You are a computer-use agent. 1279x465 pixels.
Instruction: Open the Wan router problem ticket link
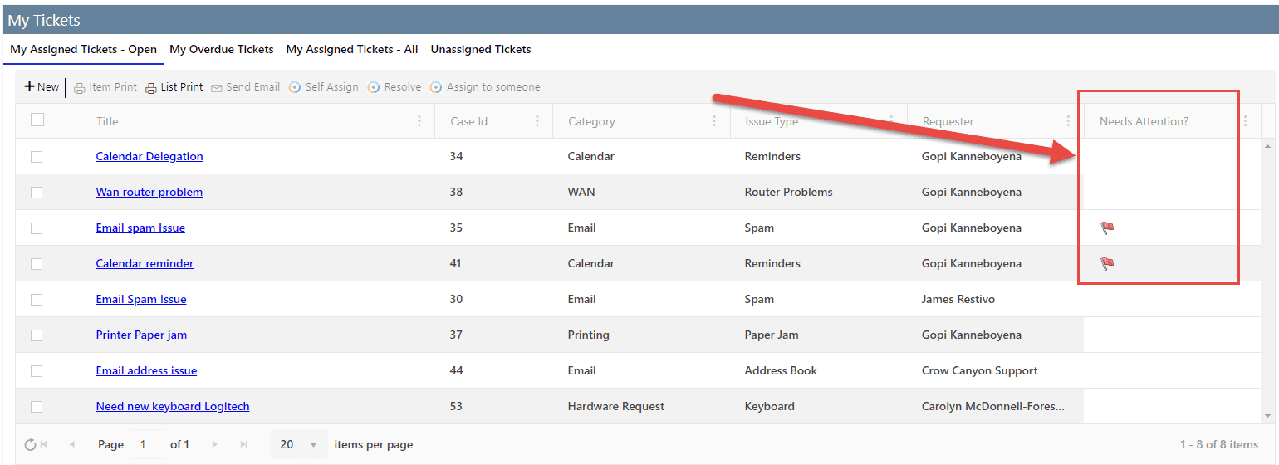[x=149, y=192]
